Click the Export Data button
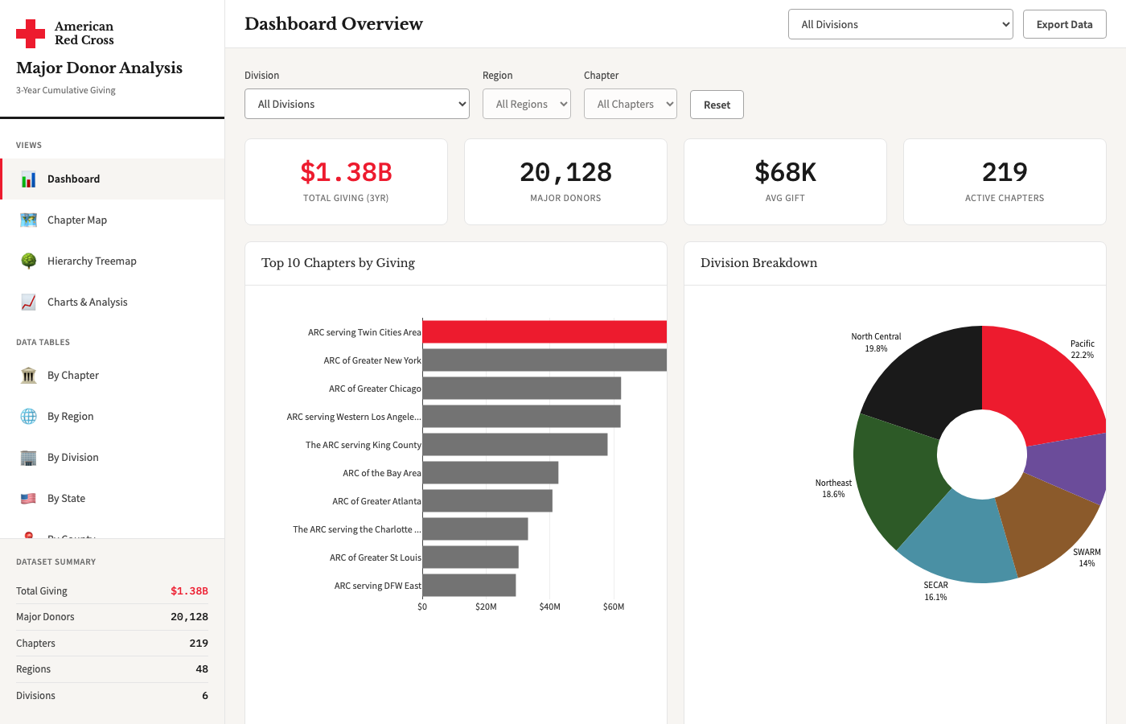The height and width of the screenshot is (724, 1126). coord(1065,24)
